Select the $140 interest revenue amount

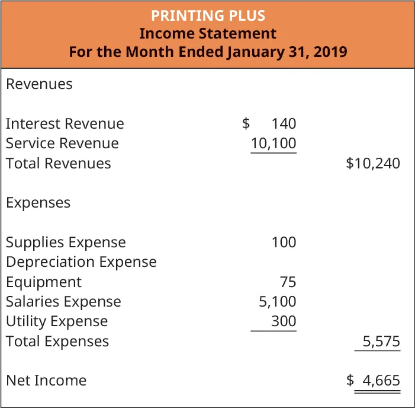[x=270, y=124]
